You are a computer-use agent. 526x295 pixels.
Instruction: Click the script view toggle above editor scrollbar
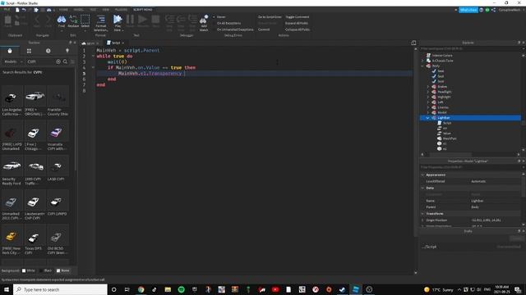coord(413,43)
